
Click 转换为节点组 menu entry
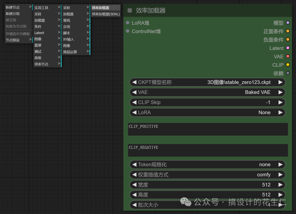[x=19, y=26]
